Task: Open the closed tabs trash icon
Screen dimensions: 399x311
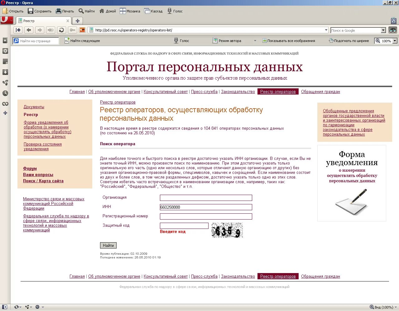Action: pyautogui.click(x=393, y=21)
